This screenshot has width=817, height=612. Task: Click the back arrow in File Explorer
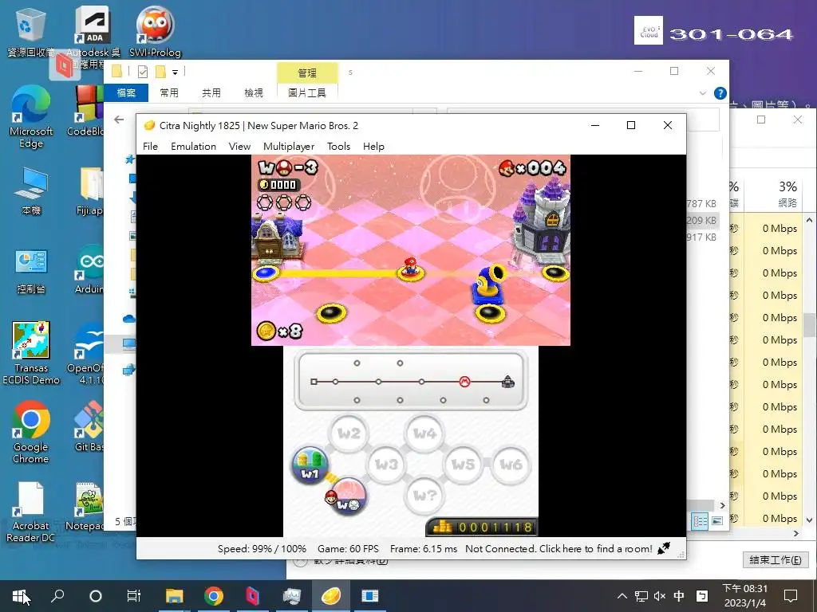119,120
